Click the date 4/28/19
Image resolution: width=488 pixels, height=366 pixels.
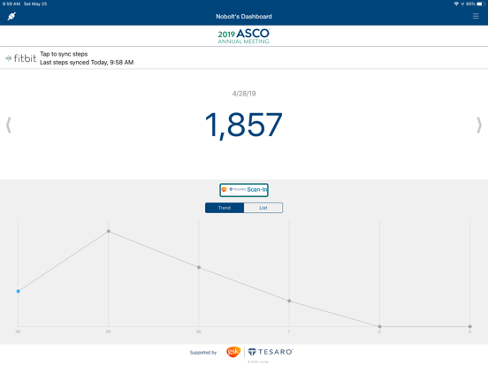[244, 94]
